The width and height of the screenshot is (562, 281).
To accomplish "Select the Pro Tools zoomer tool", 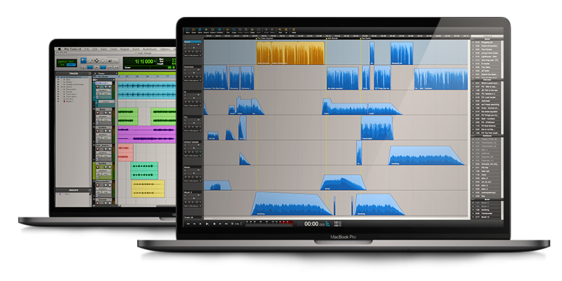I will point(84,61).
